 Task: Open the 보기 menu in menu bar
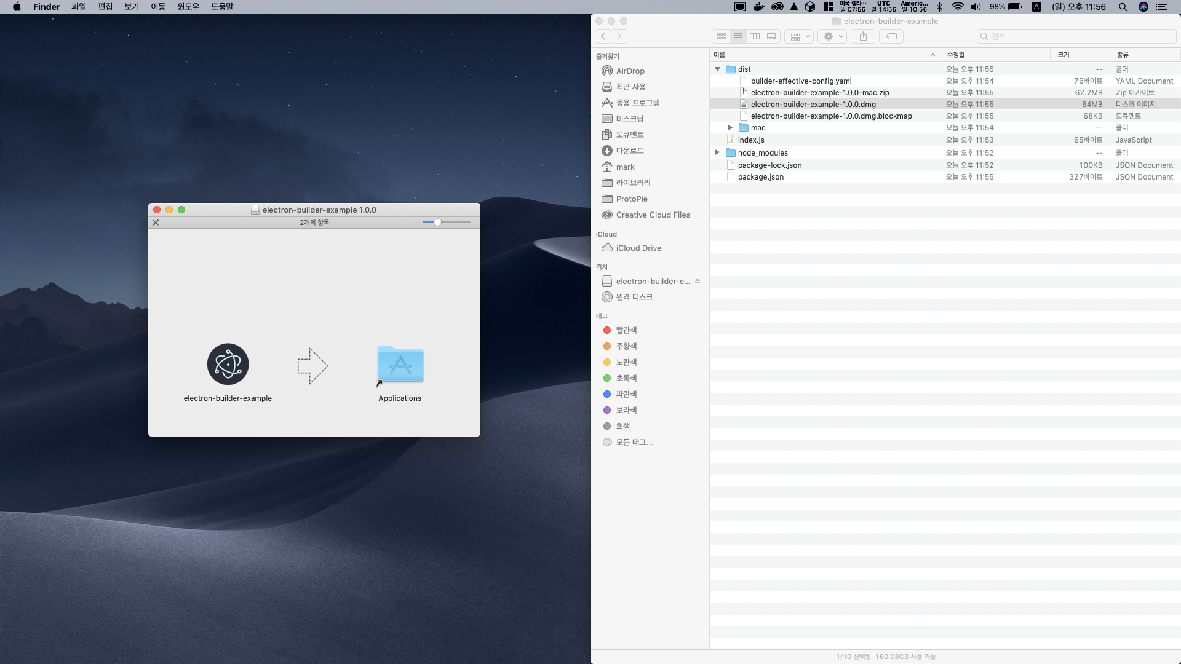[132, 7]
